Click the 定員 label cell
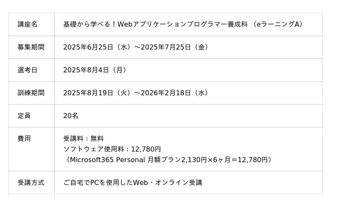Screen dimensions: 339x207 [24, 116]
